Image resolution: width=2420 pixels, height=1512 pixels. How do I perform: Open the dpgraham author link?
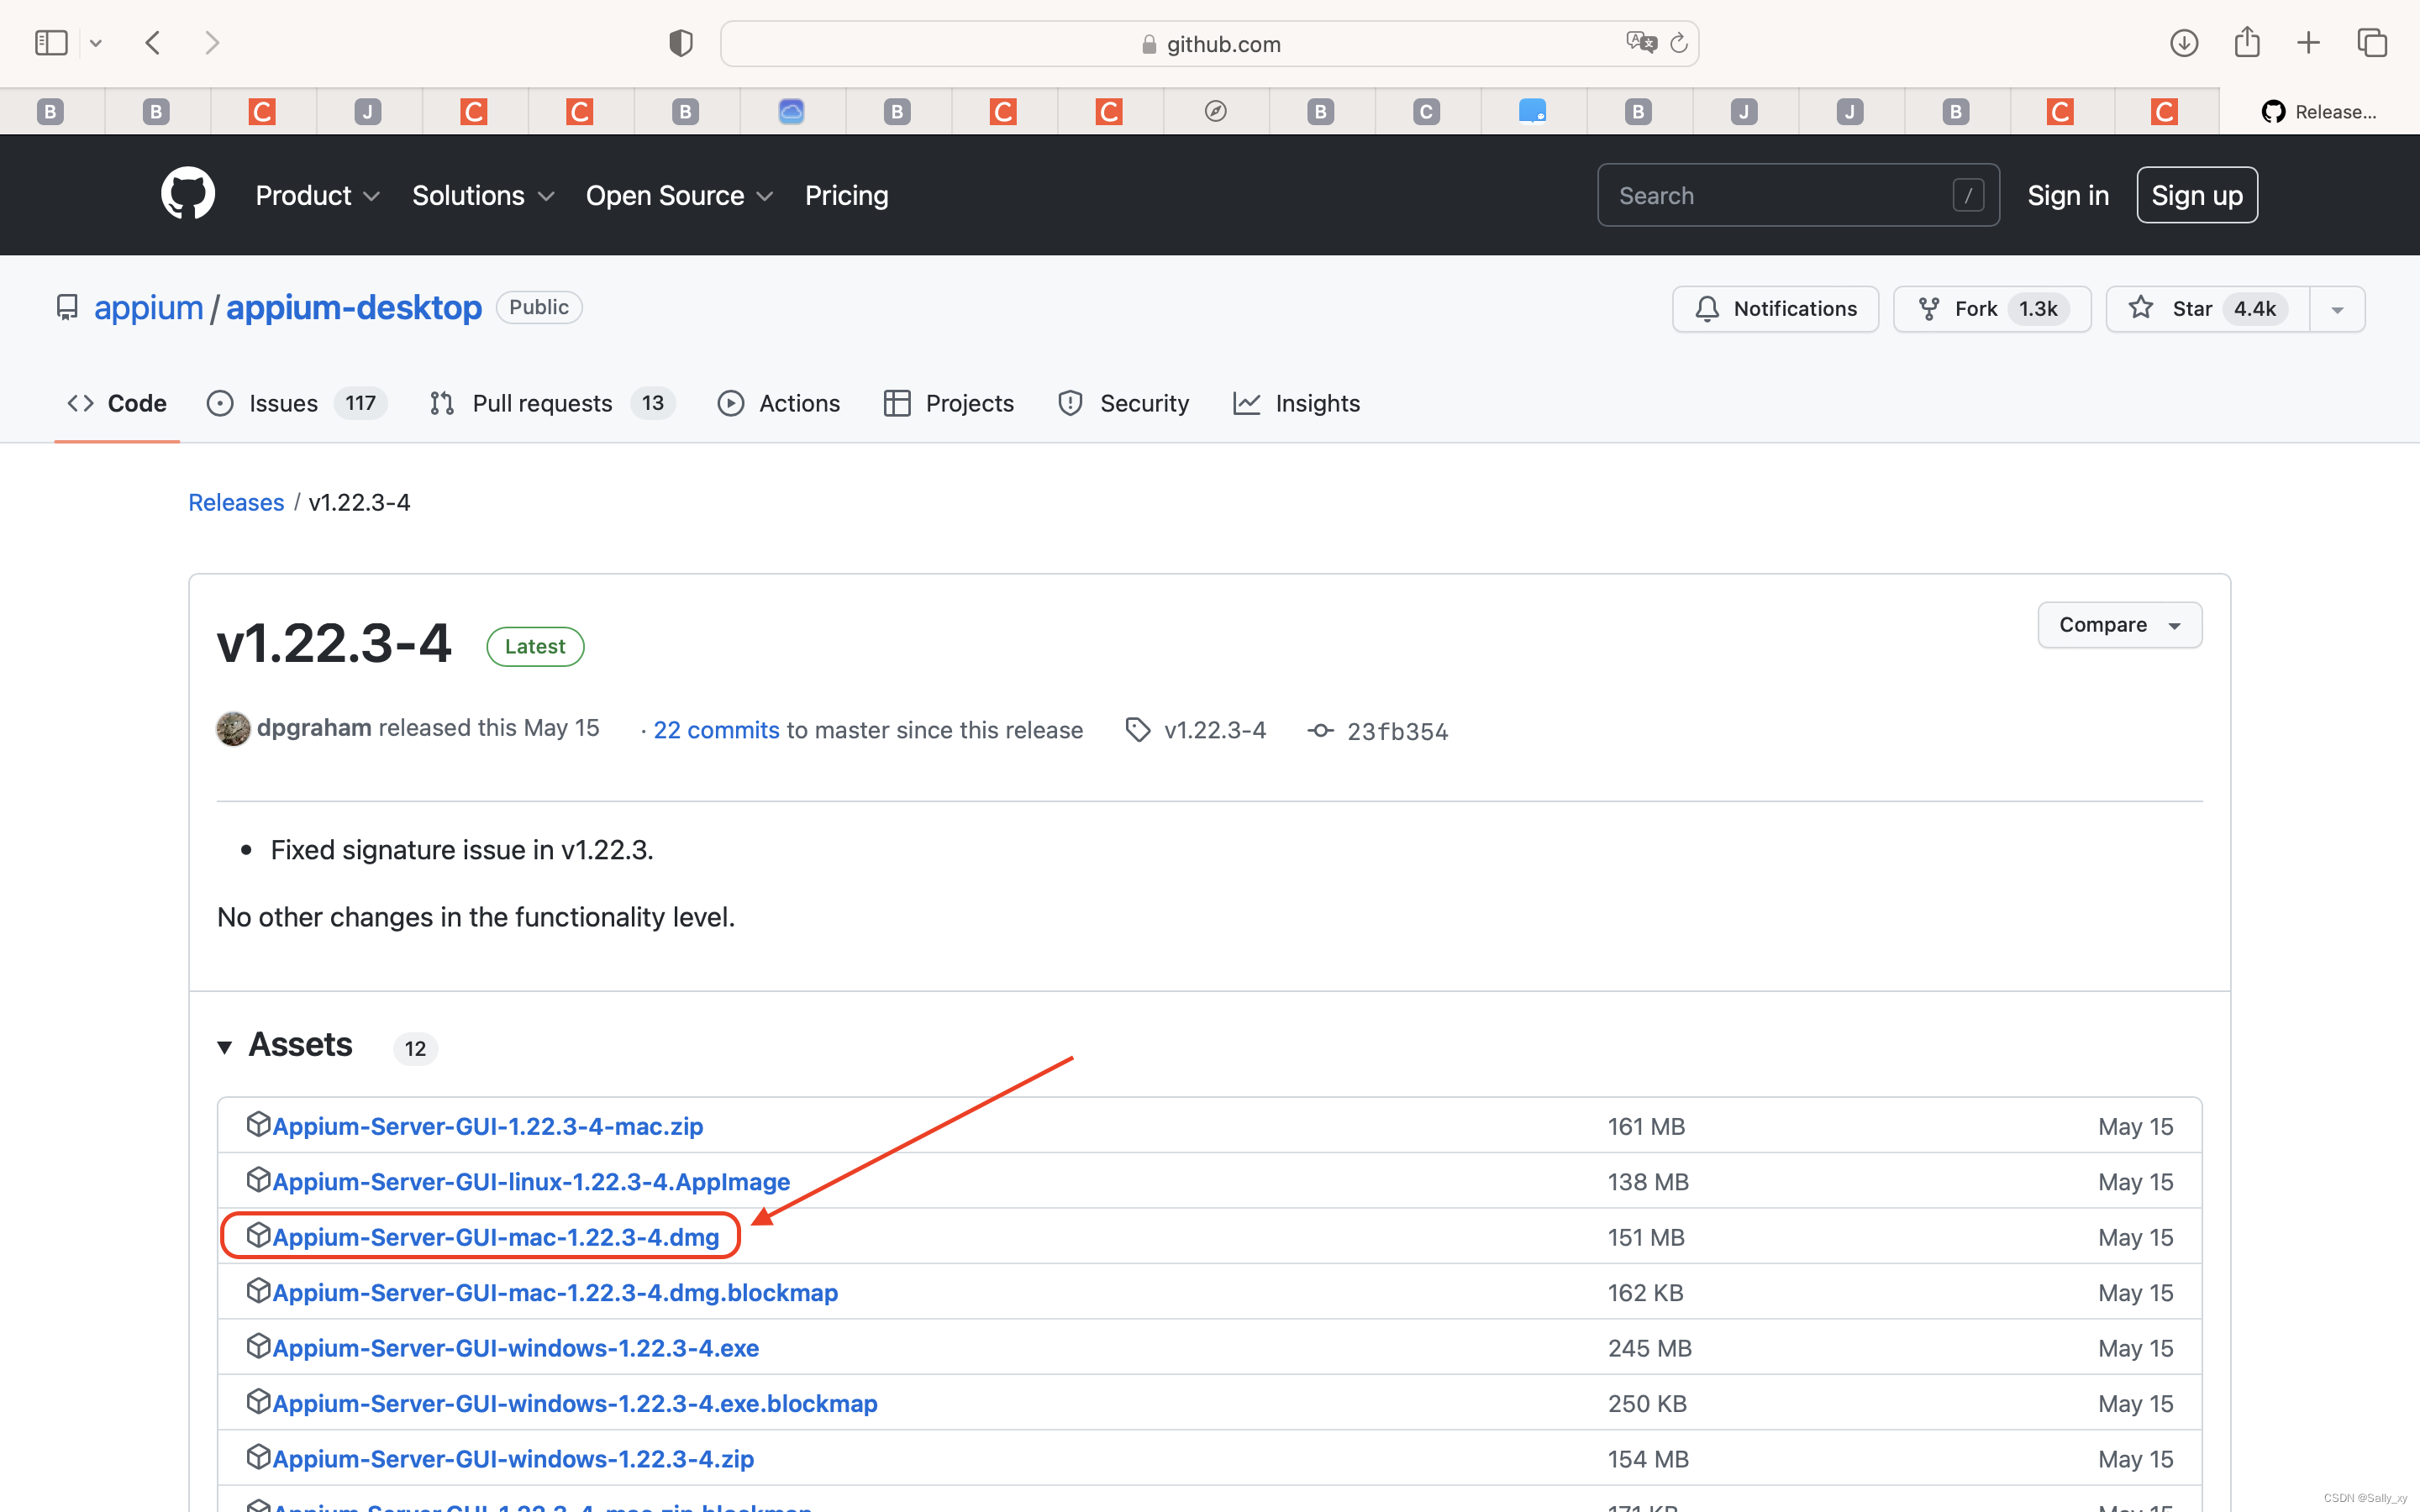coord(314,728)
